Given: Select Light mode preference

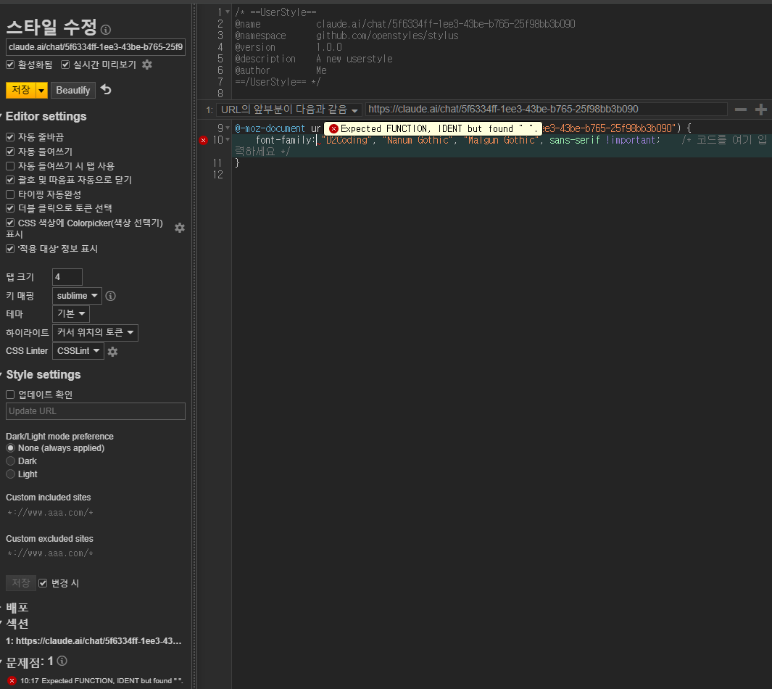Looking at the screenshot, I should click(x=10, y=474).
